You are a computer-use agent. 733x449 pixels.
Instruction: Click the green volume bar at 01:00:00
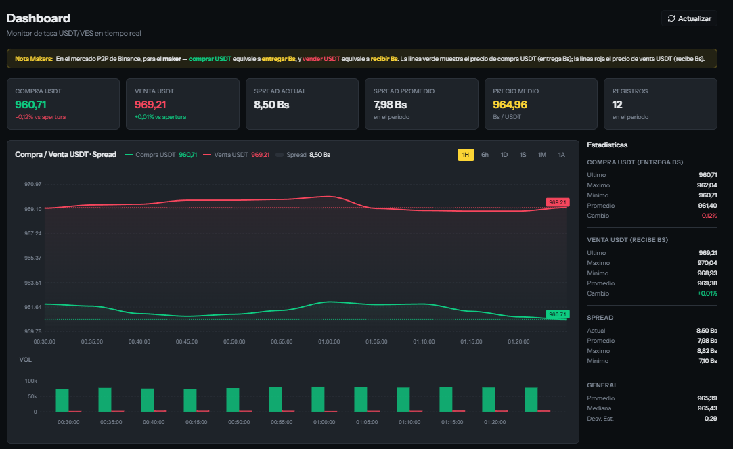click(318, 400)
